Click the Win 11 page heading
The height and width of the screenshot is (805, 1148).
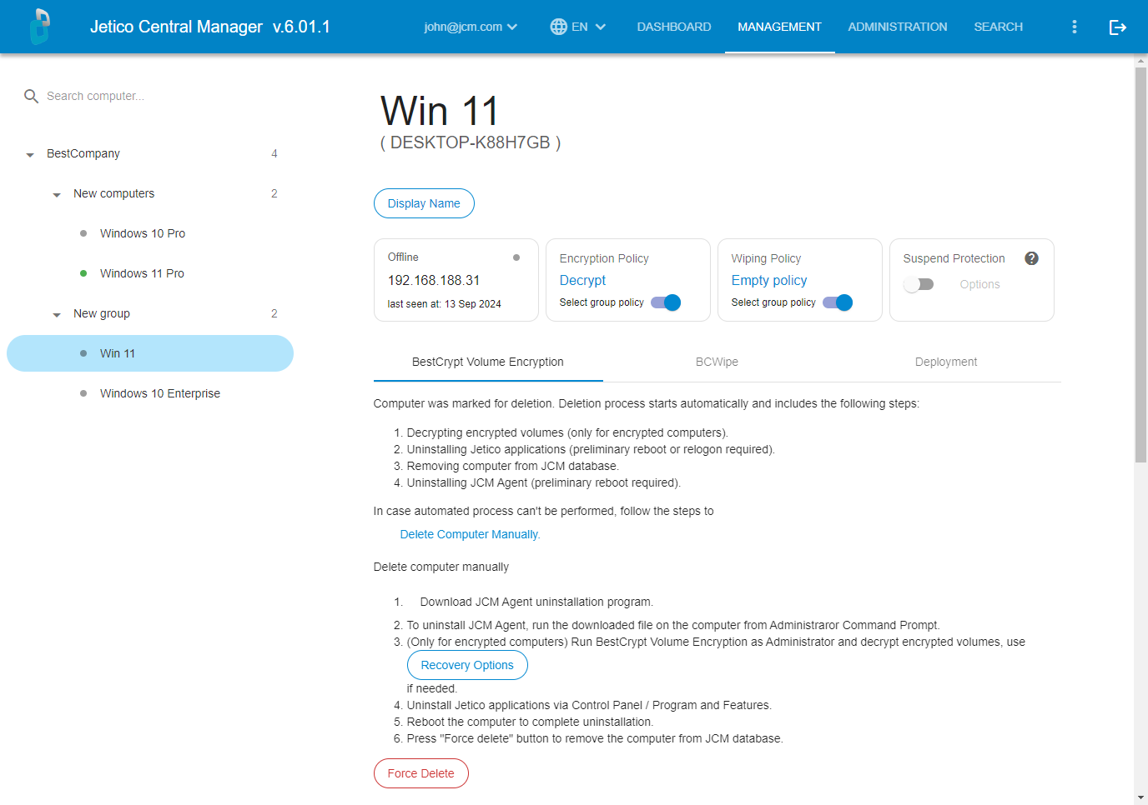tap(440, 111)
